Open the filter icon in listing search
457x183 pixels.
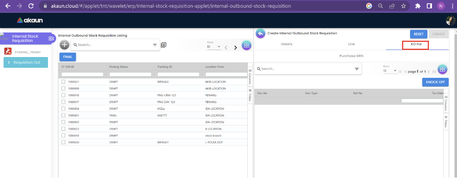(155, 45)
